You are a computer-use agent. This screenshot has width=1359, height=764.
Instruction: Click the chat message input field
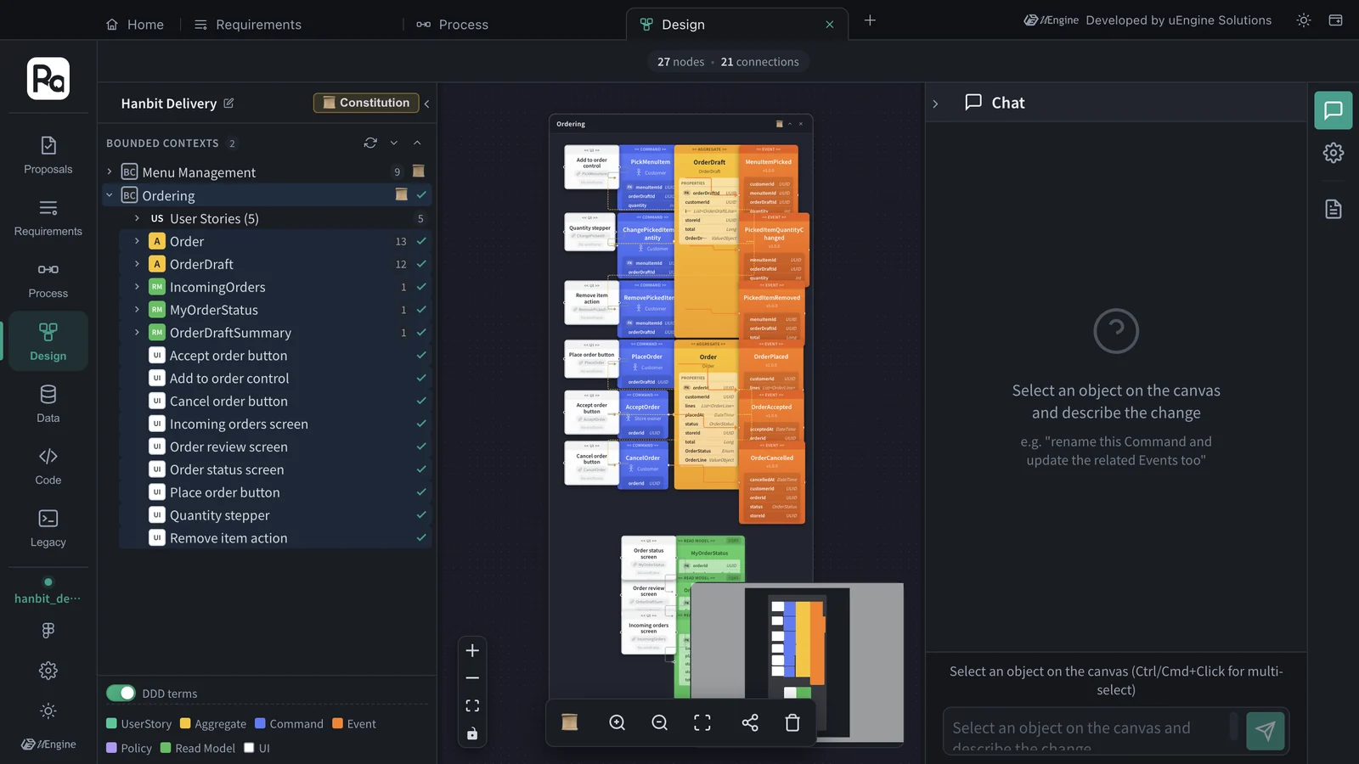[x=1090, y=731]
